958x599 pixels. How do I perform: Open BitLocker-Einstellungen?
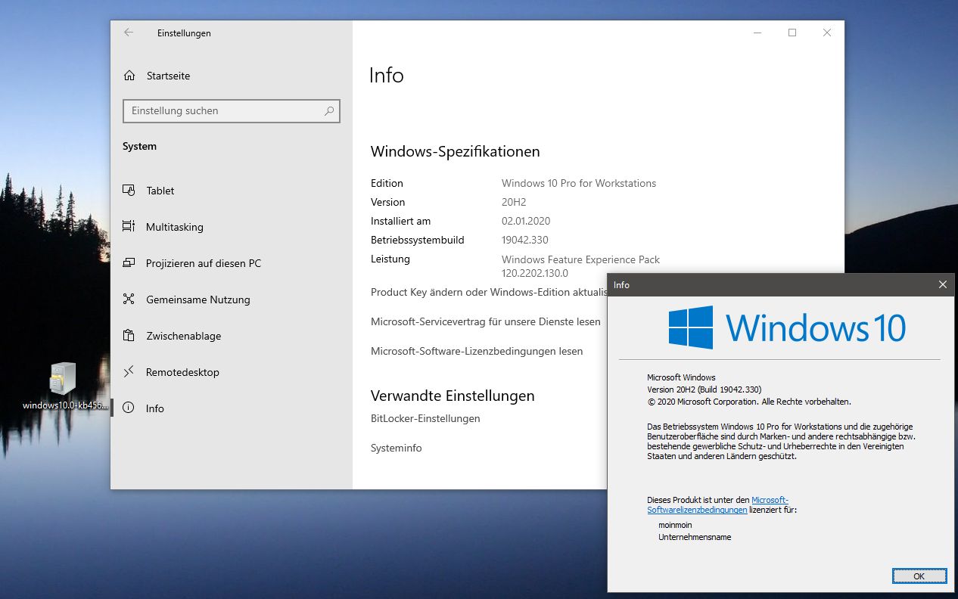425,418
